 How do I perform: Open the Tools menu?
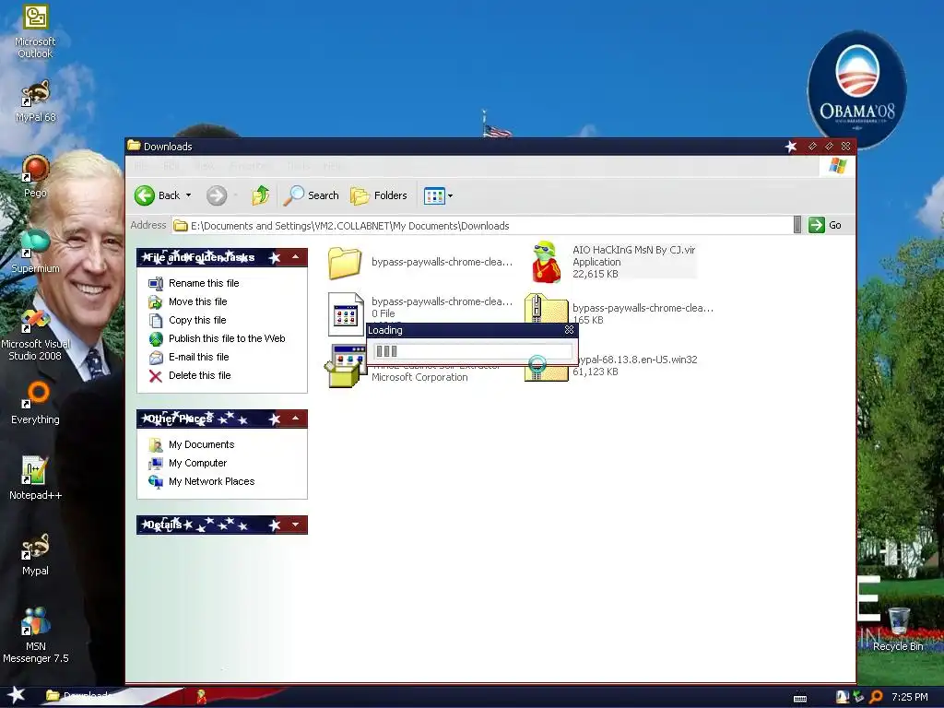(x=298, y=166)
